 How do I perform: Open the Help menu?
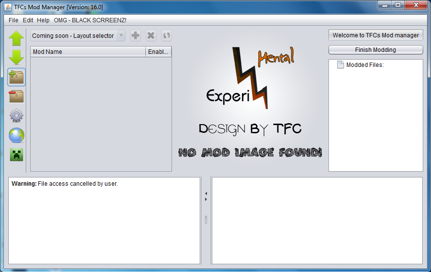pyautogui.click(x=43, y=20)
